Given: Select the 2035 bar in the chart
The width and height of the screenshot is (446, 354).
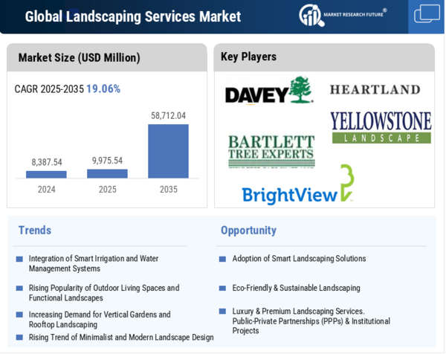Looking at the screenshot, I should (x=168, y=151).
